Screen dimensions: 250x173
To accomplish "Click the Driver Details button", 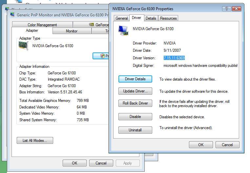I will click(x=135, y=79).
